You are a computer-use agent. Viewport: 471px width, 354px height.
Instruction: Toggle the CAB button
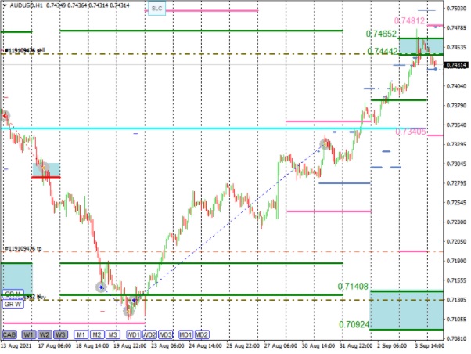[x=10, y=334]
